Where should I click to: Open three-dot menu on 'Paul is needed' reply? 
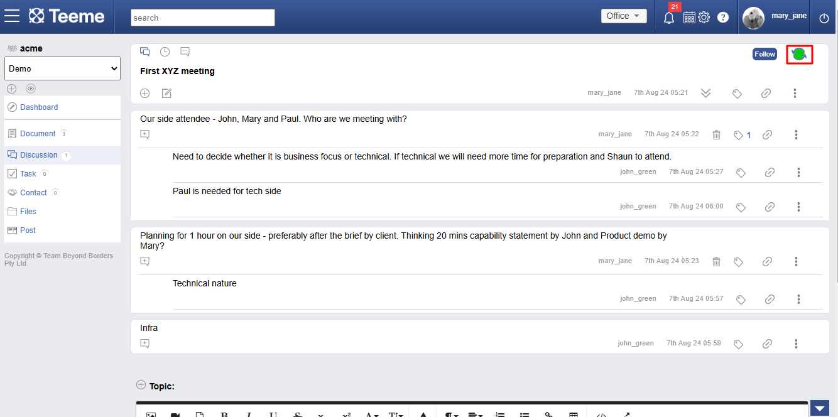coord(798,207)
